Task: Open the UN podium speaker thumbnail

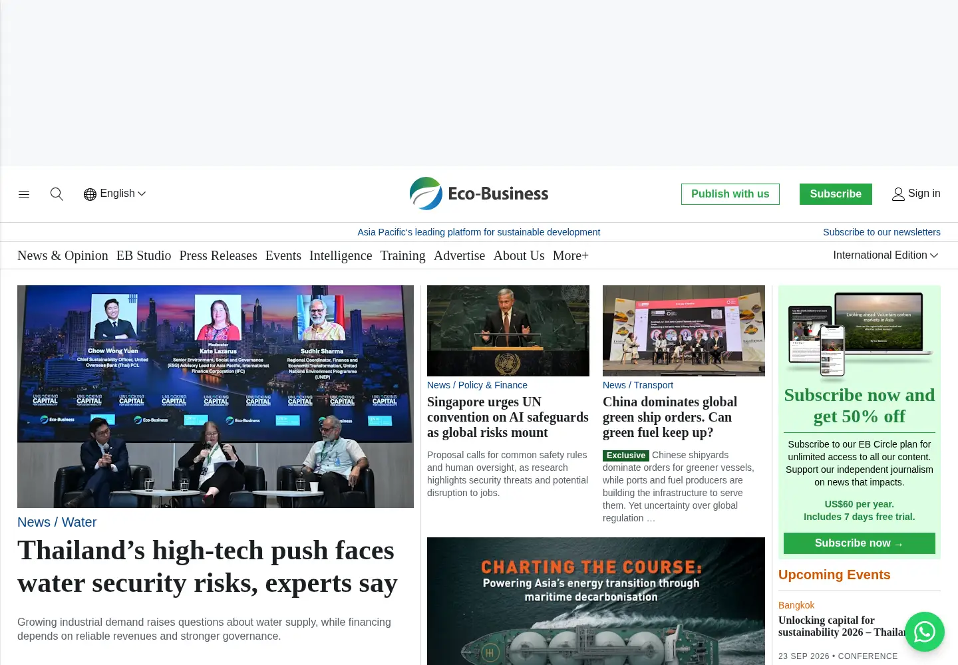Action: click(x=508, y=331)
